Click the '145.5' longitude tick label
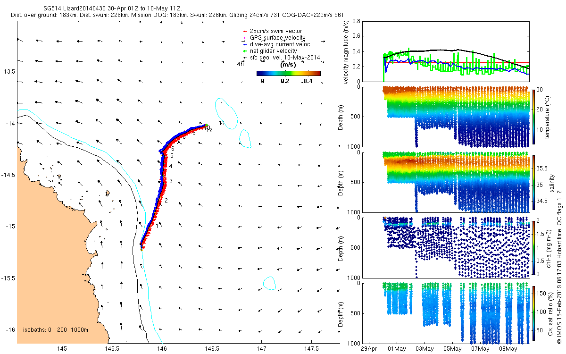Viewport: 566px width, 354px height. click(x=112, y=348)
